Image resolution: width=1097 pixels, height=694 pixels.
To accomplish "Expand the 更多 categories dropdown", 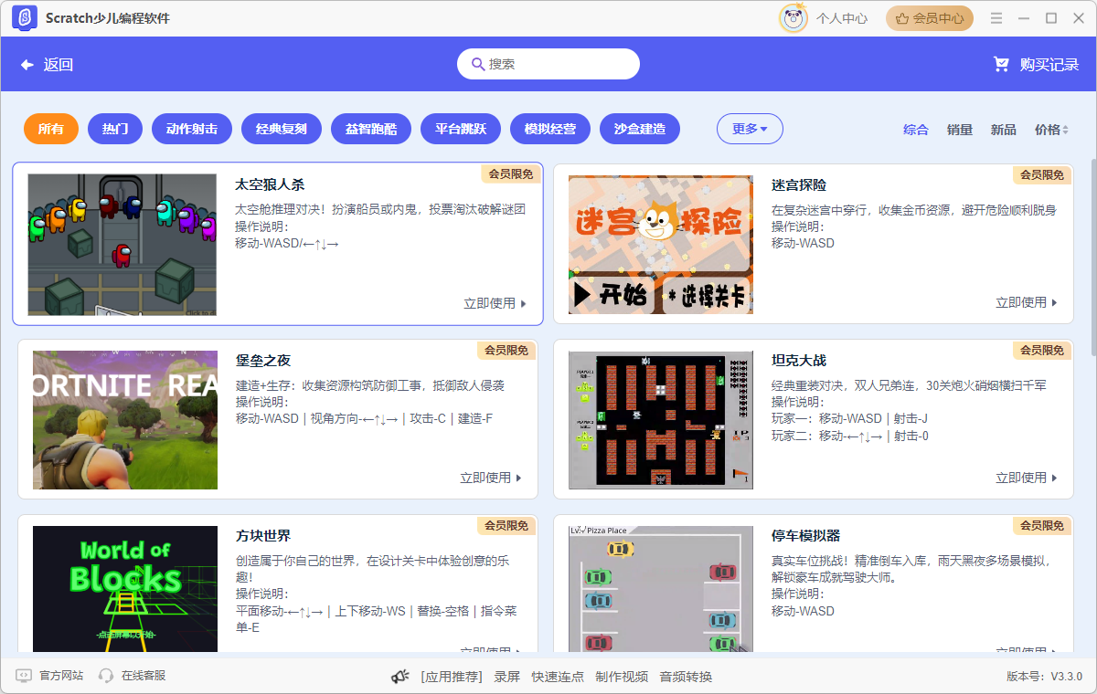I will (750, 129).
